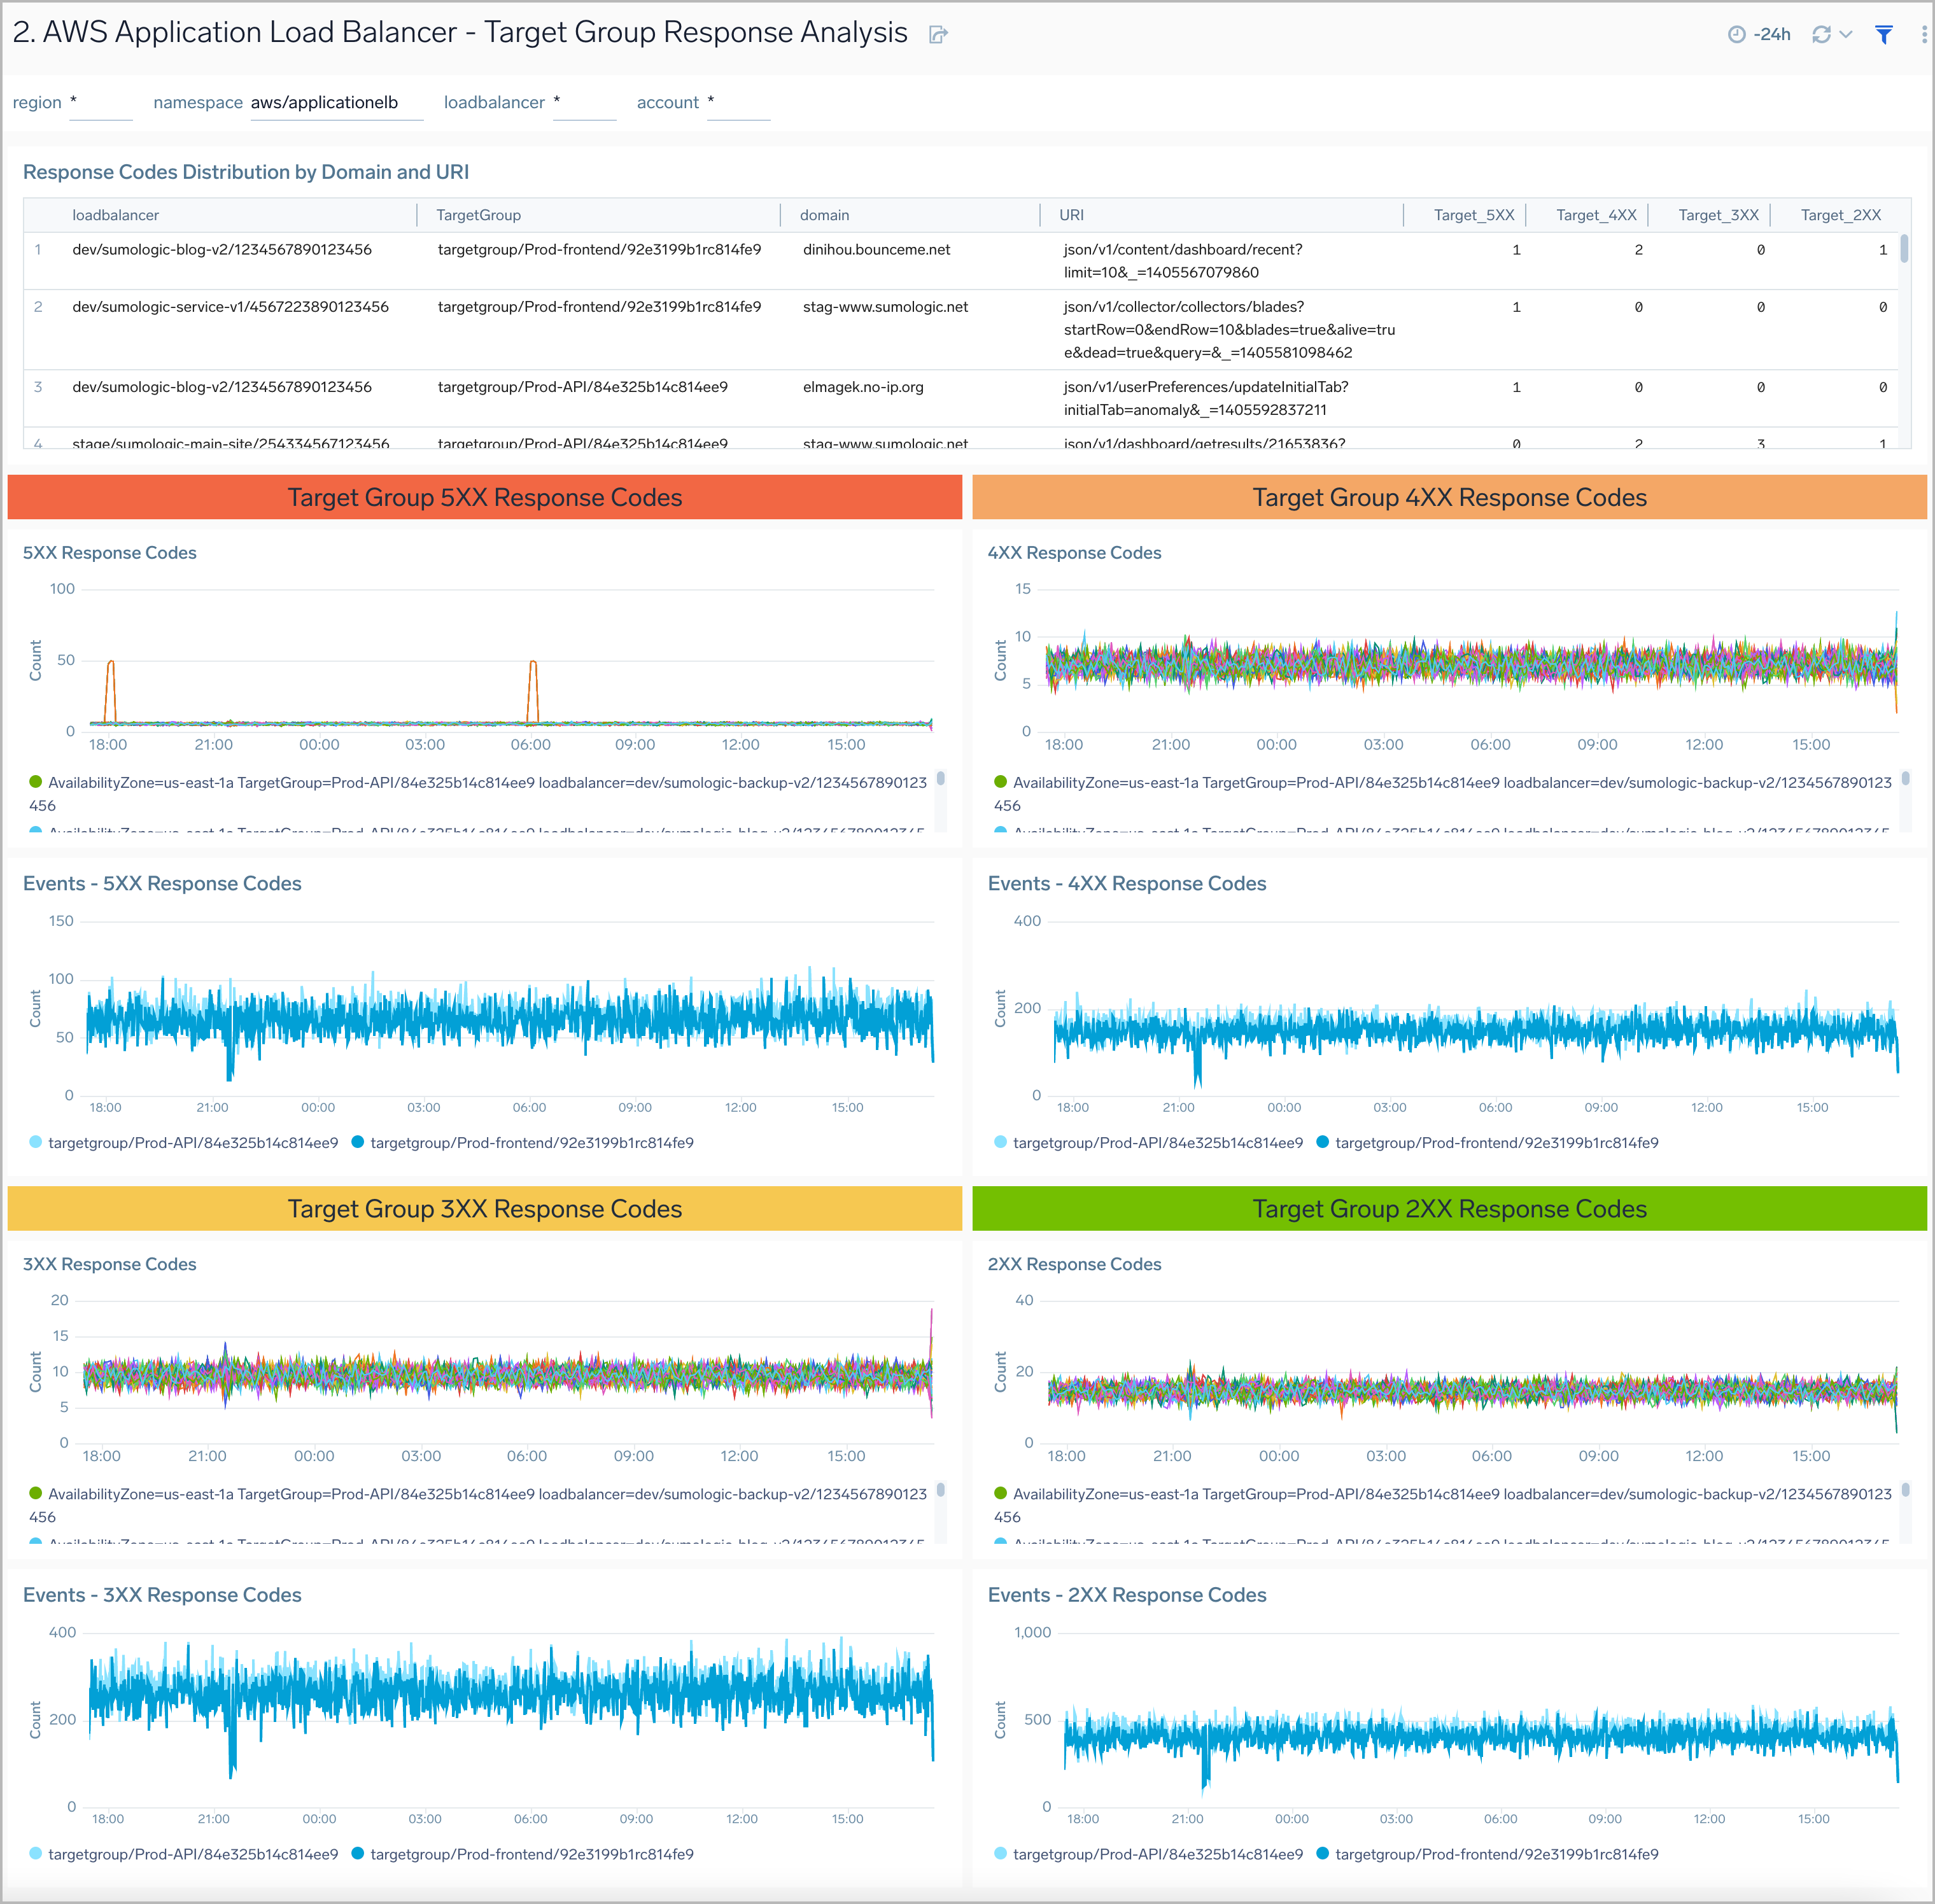
Task: Select domain cell elmagek.no-ip.org
Action: (863, 387)
